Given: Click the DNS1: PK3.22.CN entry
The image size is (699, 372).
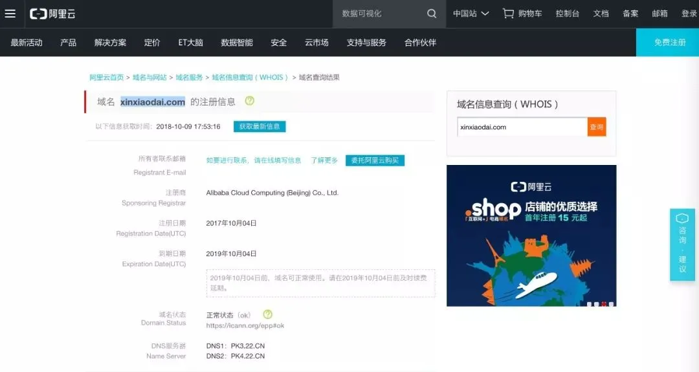Looking at the screenshot, I should pyautogui.click(x=236, y=345).
